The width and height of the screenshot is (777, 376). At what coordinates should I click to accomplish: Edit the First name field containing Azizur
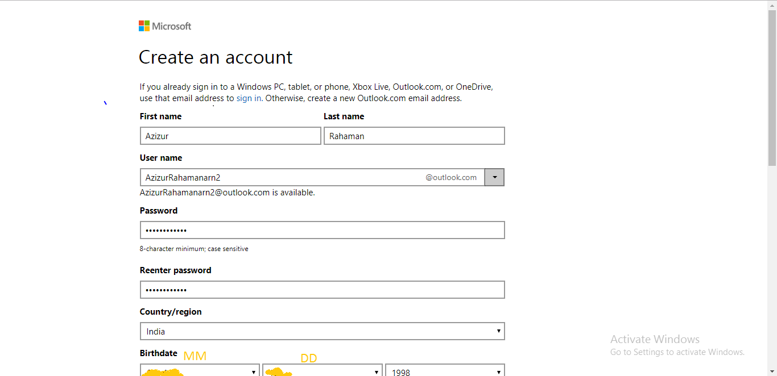230,136
